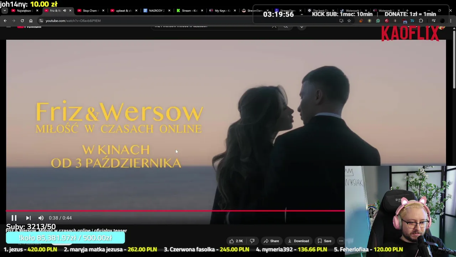The height and width of the screenshot is (257, 456).
Task: Seek along the red video progress bar
Action: coord(175,211)
